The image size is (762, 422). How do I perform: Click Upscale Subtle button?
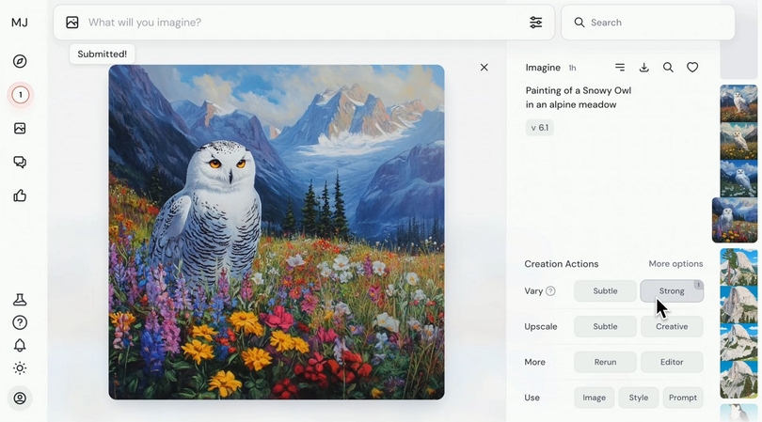pyautogui.click(x=605, y=326)
